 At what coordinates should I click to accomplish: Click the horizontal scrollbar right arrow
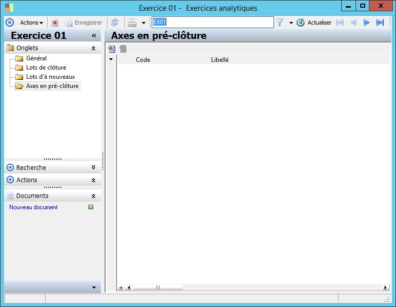[385, 288]
